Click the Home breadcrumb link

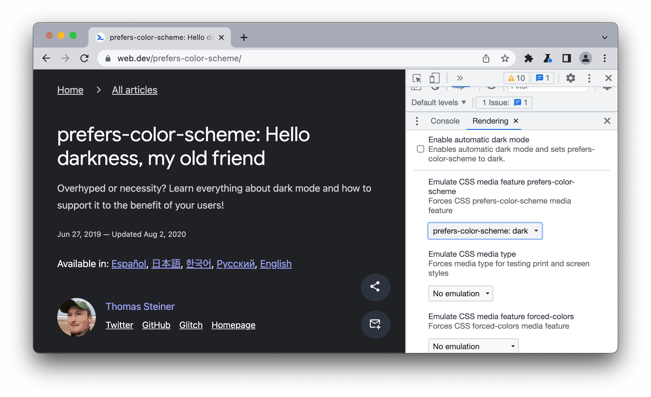pyautogui.click(x=70, y=90)
